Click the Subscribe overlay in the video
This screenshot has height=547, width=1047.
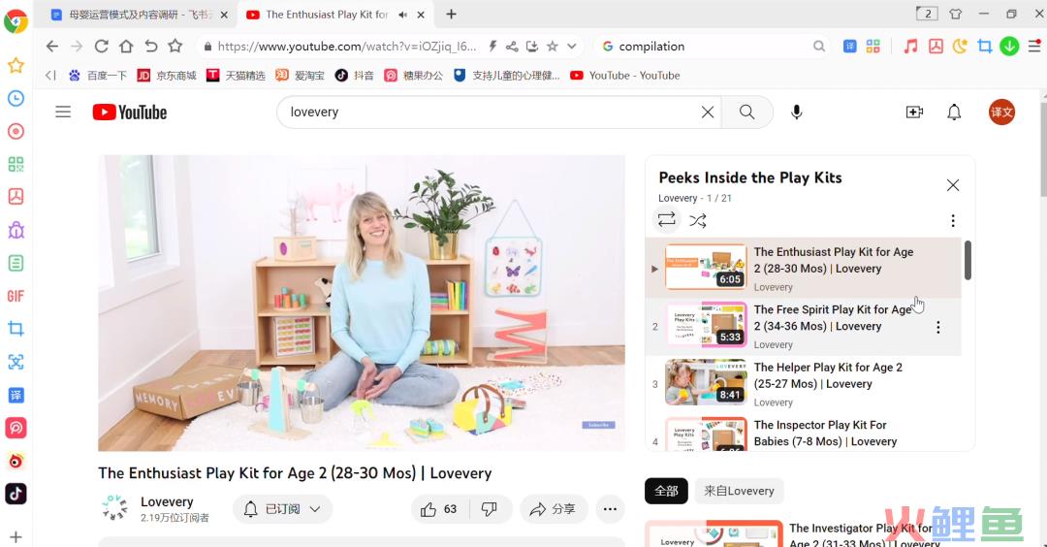click(598, 425)
